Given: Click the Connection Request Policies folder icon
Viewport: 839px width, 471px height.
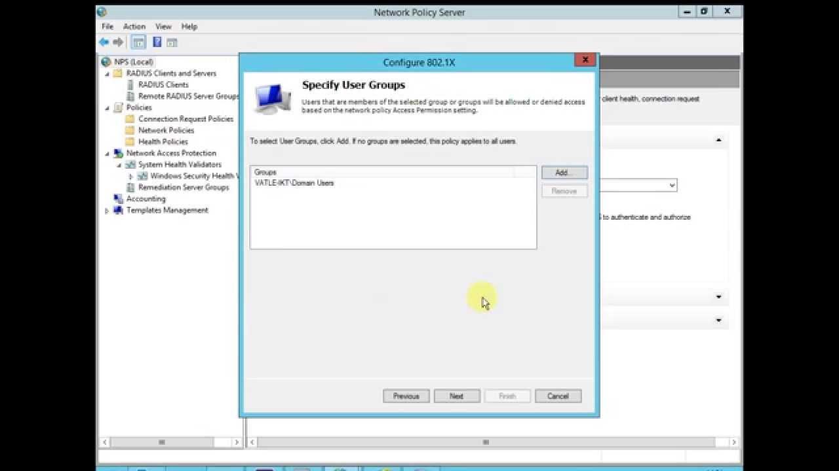Looking at the screenshot, I should [x=130, y=119].
